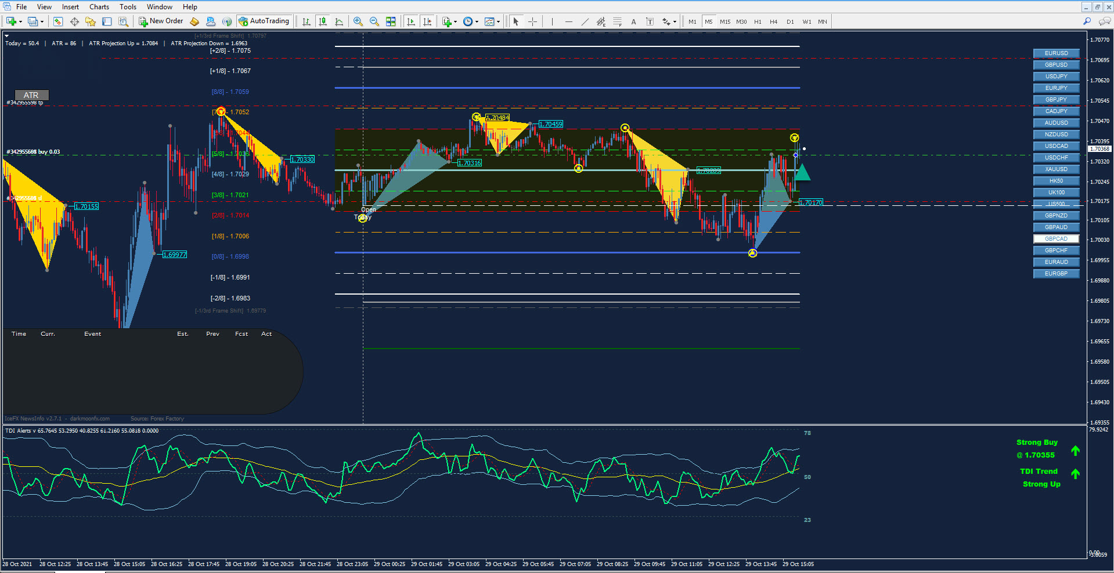The image size is (1114, 573).
Task: Toggle chart auto scroll
Action: pyautogui.click(x=411, y=21)
